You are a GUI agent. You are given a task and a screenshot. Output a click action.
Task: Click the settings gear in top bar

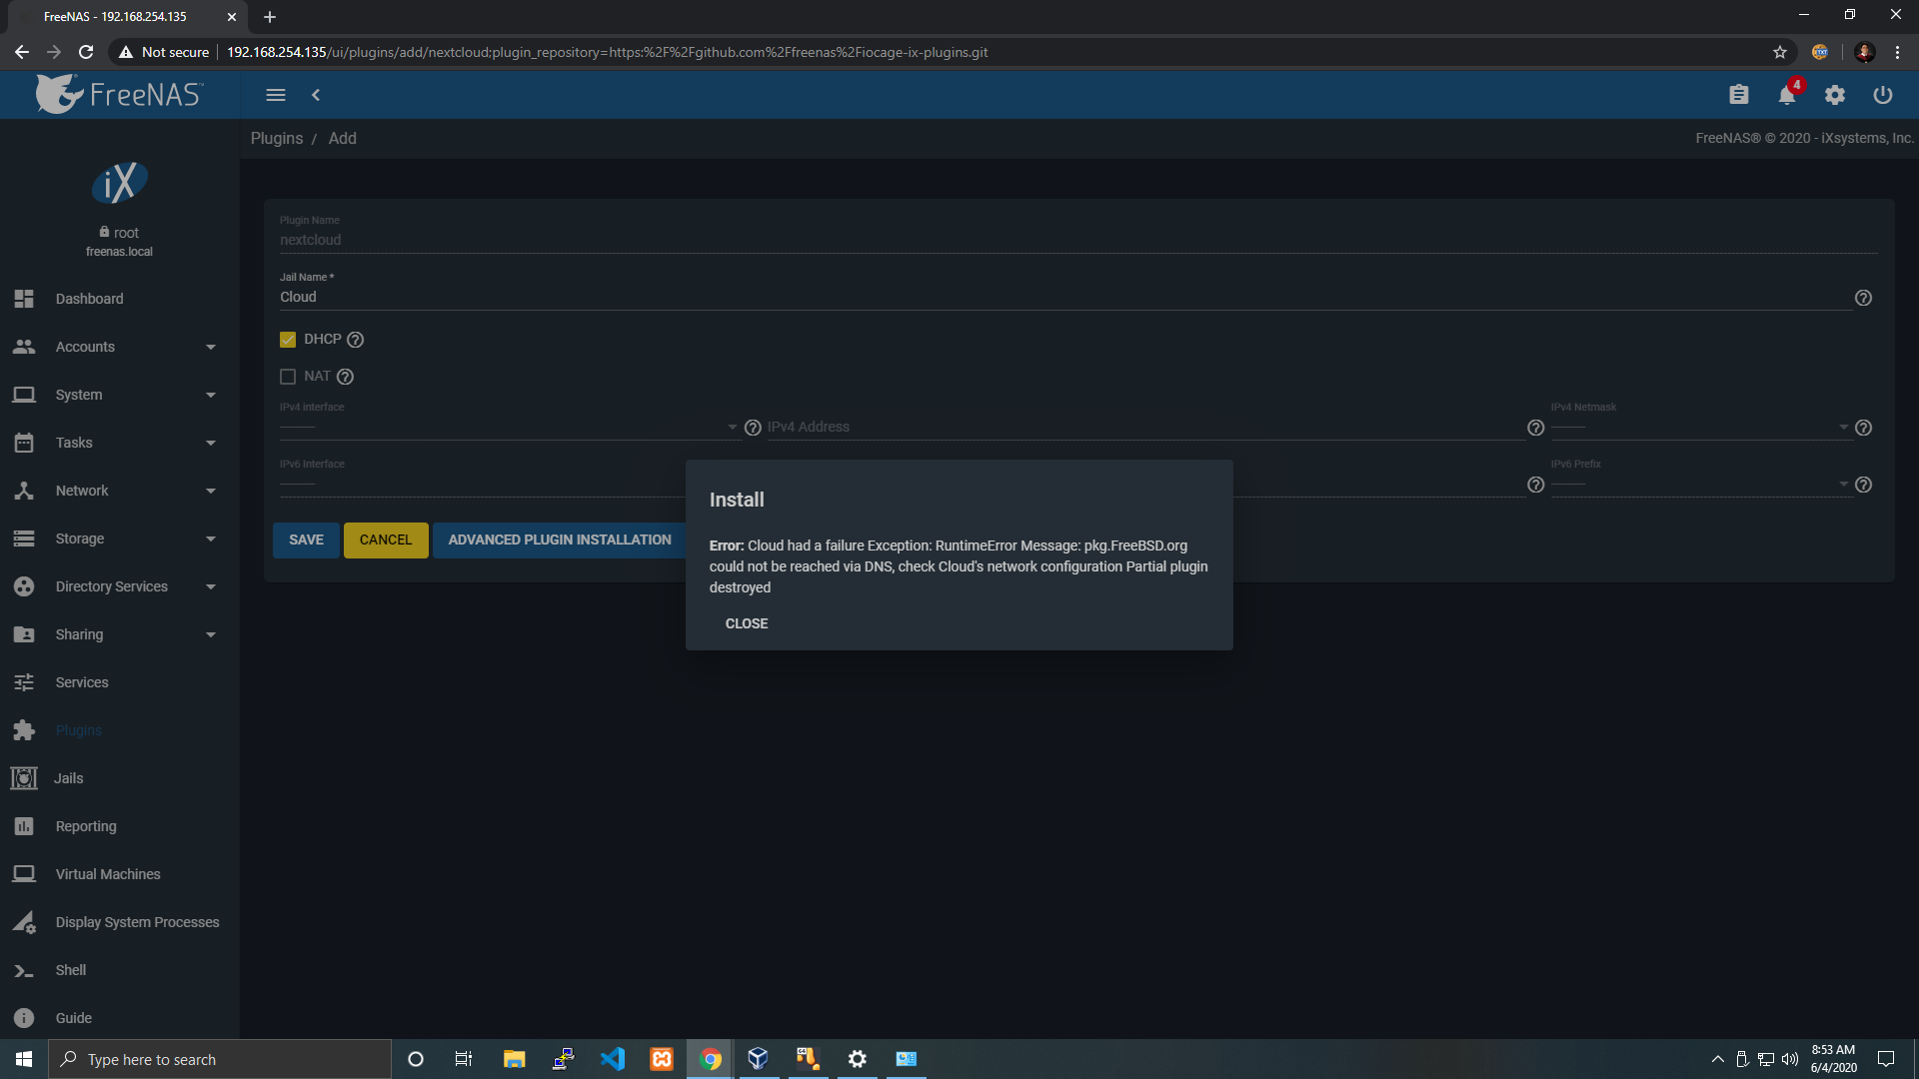[1835, 95]
